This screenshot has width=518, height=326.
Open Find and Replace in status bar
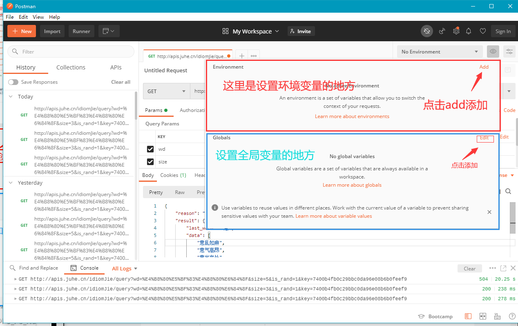click(34, 268)
